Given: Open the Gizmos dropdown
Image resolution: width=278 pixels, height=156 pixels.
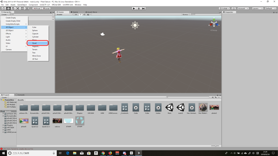Looking at the screenshot, I should (186, 15).
